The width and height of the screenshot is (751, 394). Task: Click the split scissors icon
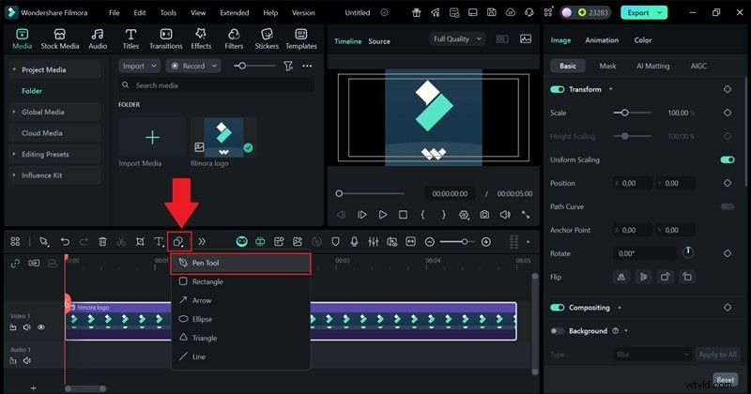pyautogui.click(x=121, y=242)
